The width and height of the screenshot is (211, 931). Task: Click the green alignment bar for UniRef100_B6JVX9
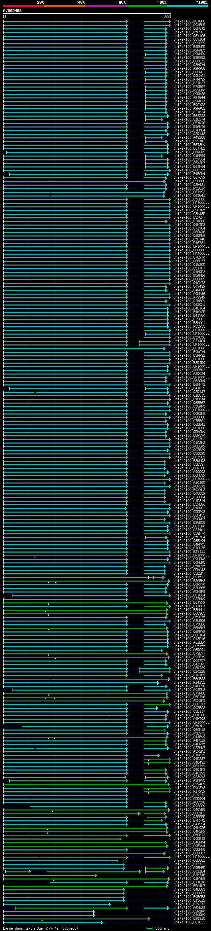coord(86,602)
